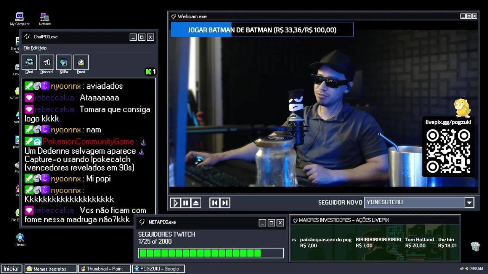Click the 'Tomara que consiga logo kkkk' message

tap(87, 114)
